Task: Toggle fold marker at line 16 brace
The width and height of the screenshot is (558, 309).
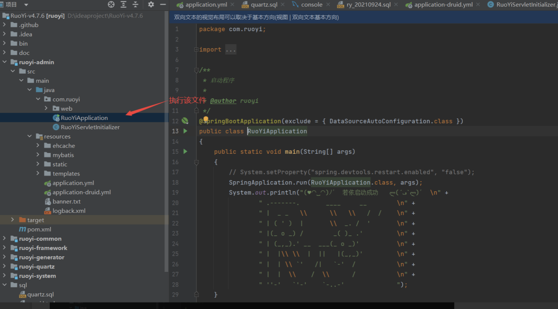Action: [196, 162]
